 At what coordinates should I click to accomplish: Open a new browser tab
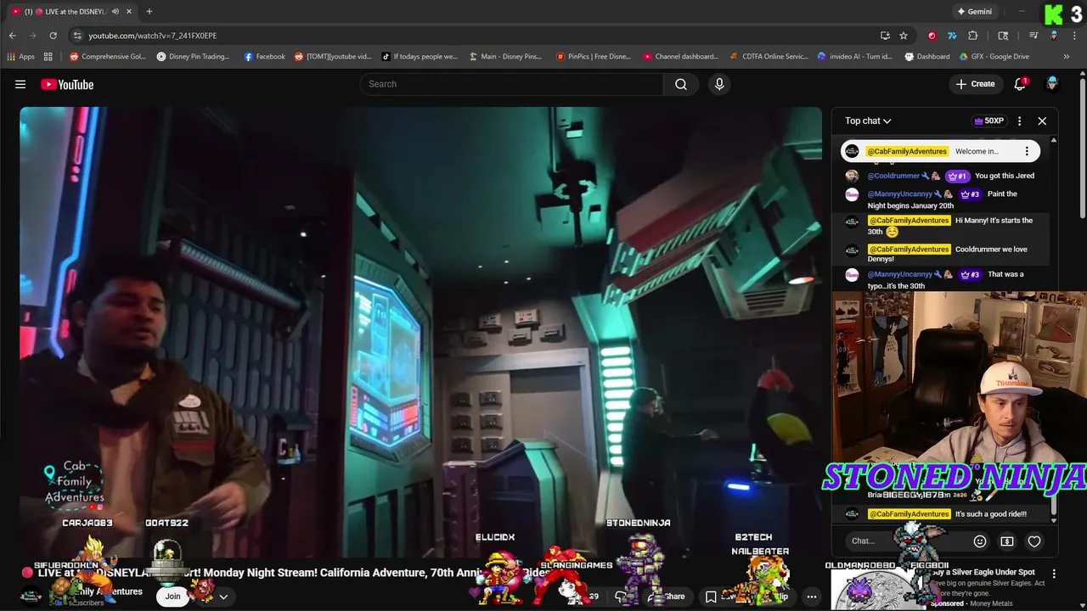point(149,12)
